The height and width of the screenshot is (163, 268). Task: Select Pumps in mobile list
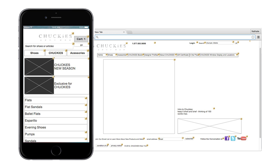[x=56, y=134]
